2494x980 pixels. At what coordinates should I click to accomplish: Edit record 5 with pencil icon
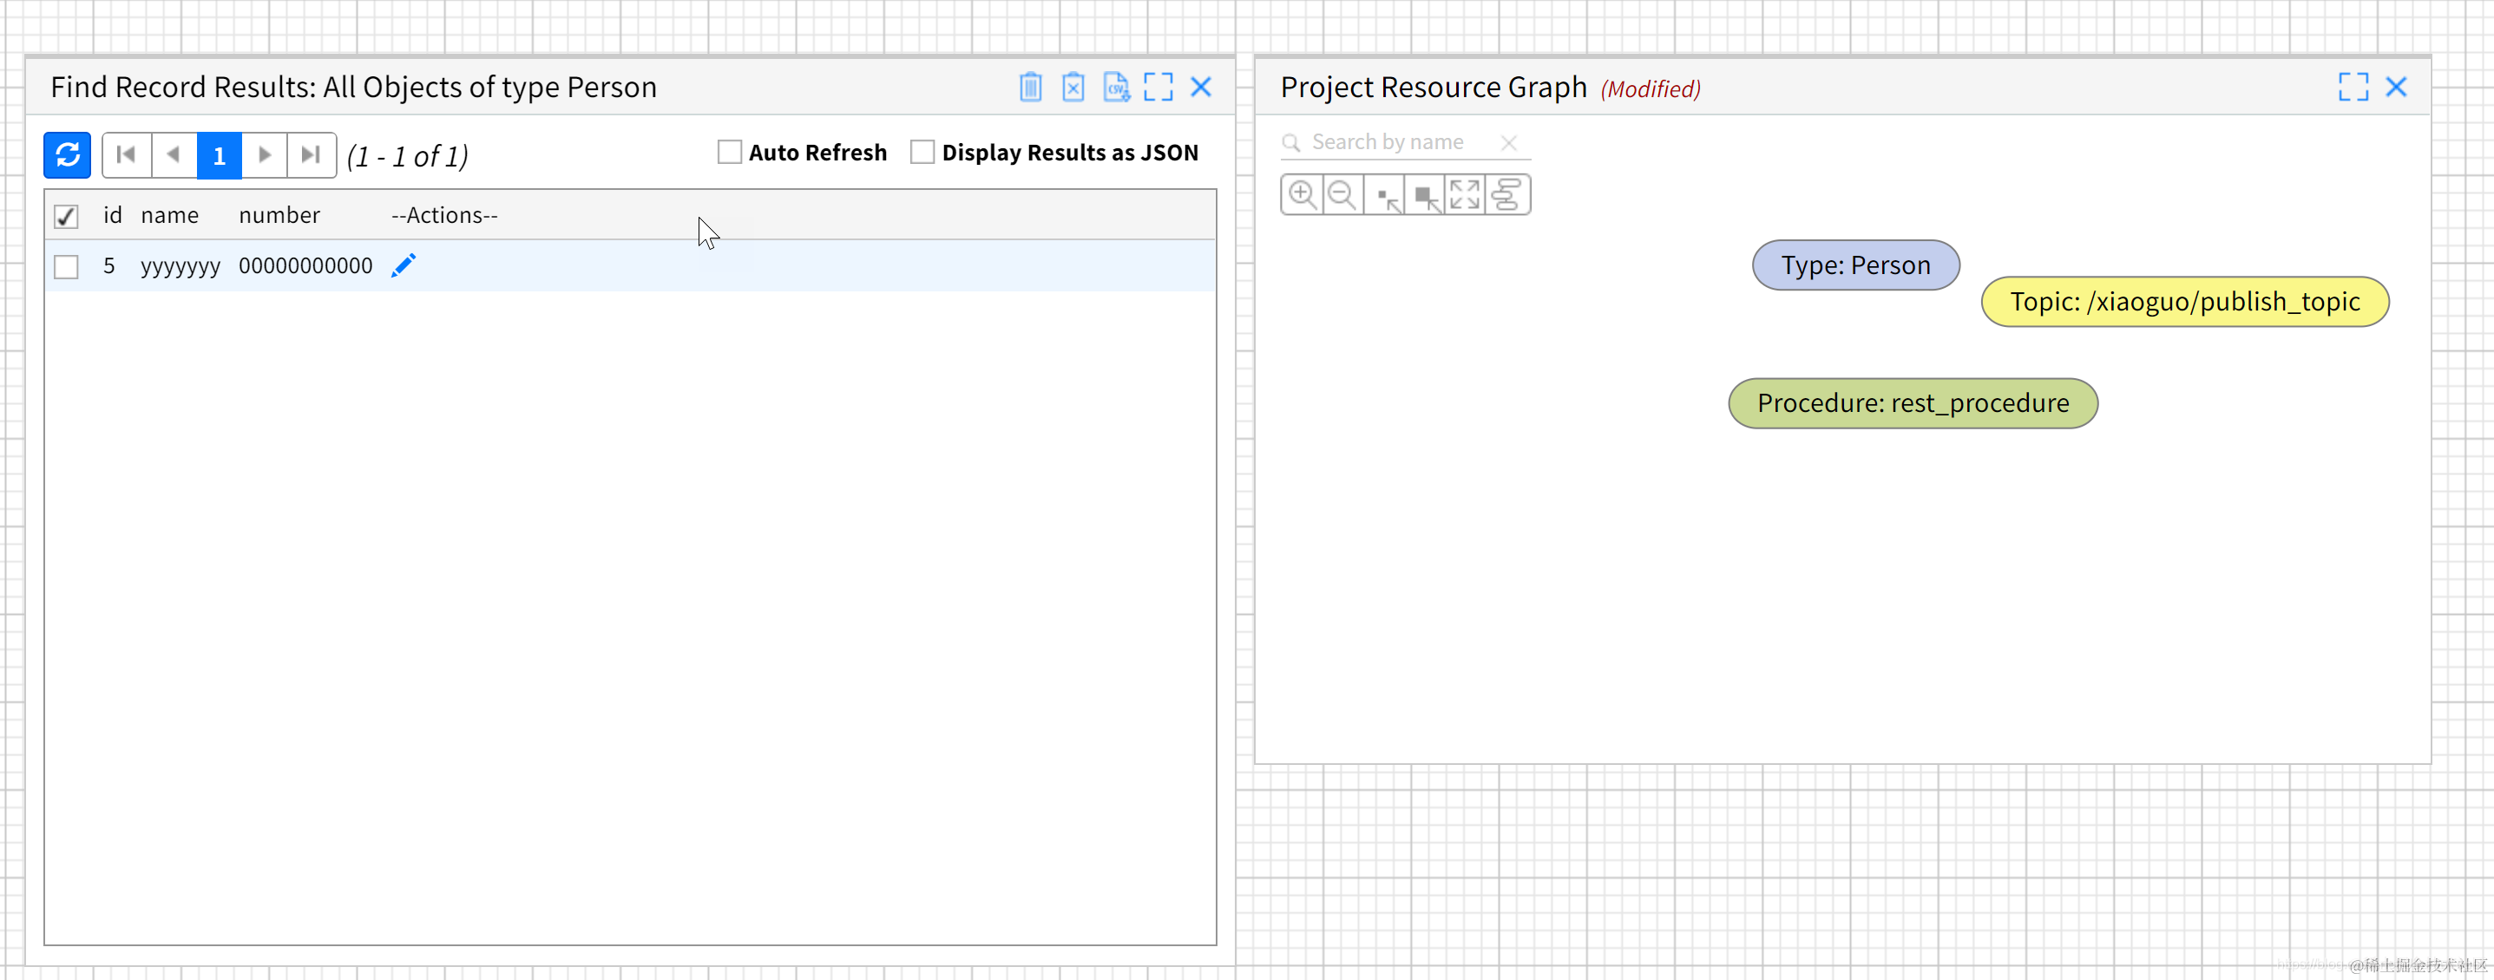pyautogui.click(x=404, y=265)
